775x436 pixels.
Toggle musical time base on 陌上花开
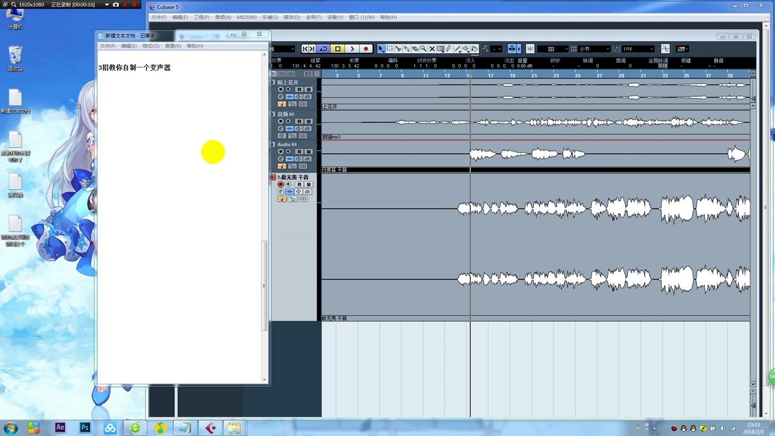(x=282, y=104)
